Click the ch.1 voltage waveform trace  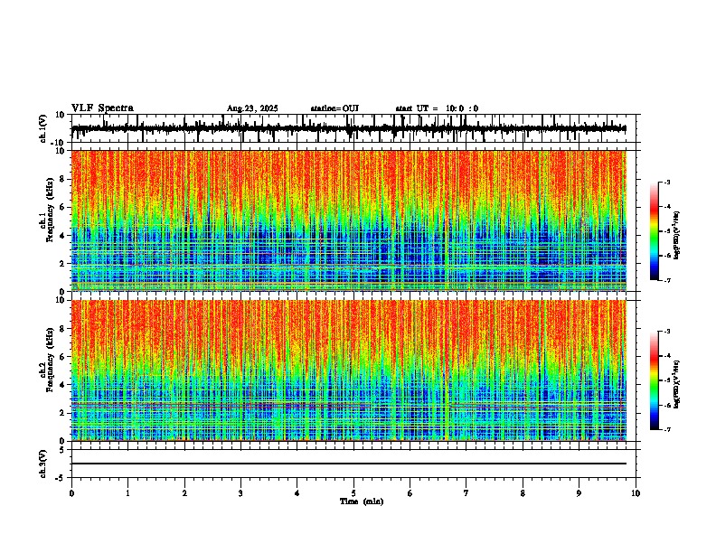coord(349,128)
